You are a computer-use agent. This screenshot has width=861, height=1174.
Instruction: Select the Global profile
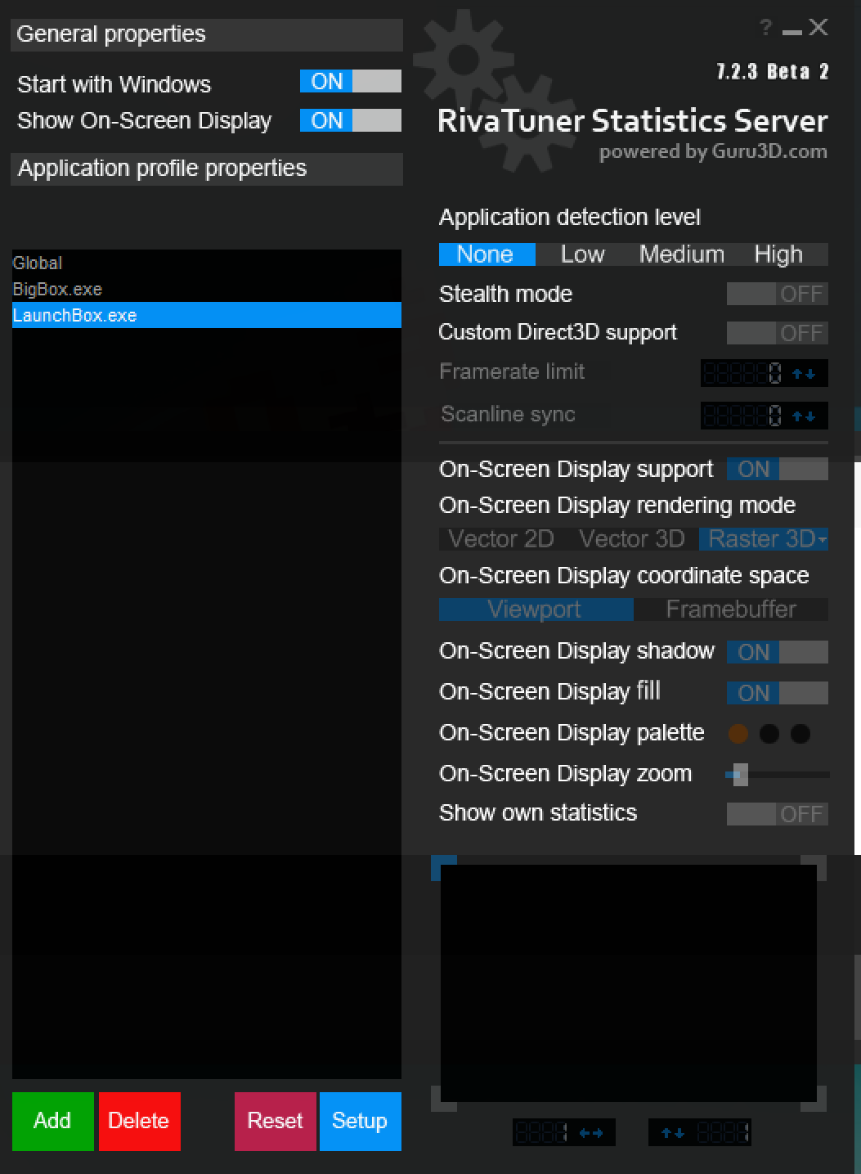click(207, 263)
